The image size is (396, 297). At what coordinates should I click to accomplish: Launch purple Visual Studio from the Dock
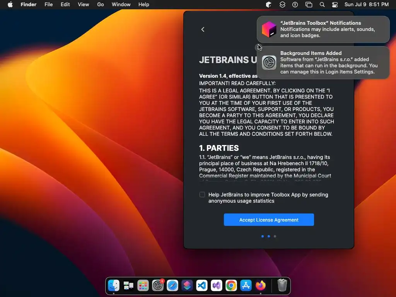217,285
